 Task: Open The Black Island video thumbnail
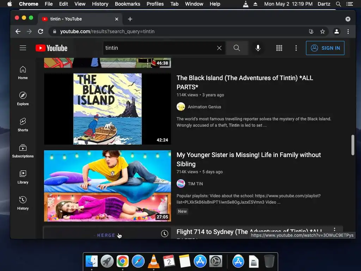click(x=108, y=109)
